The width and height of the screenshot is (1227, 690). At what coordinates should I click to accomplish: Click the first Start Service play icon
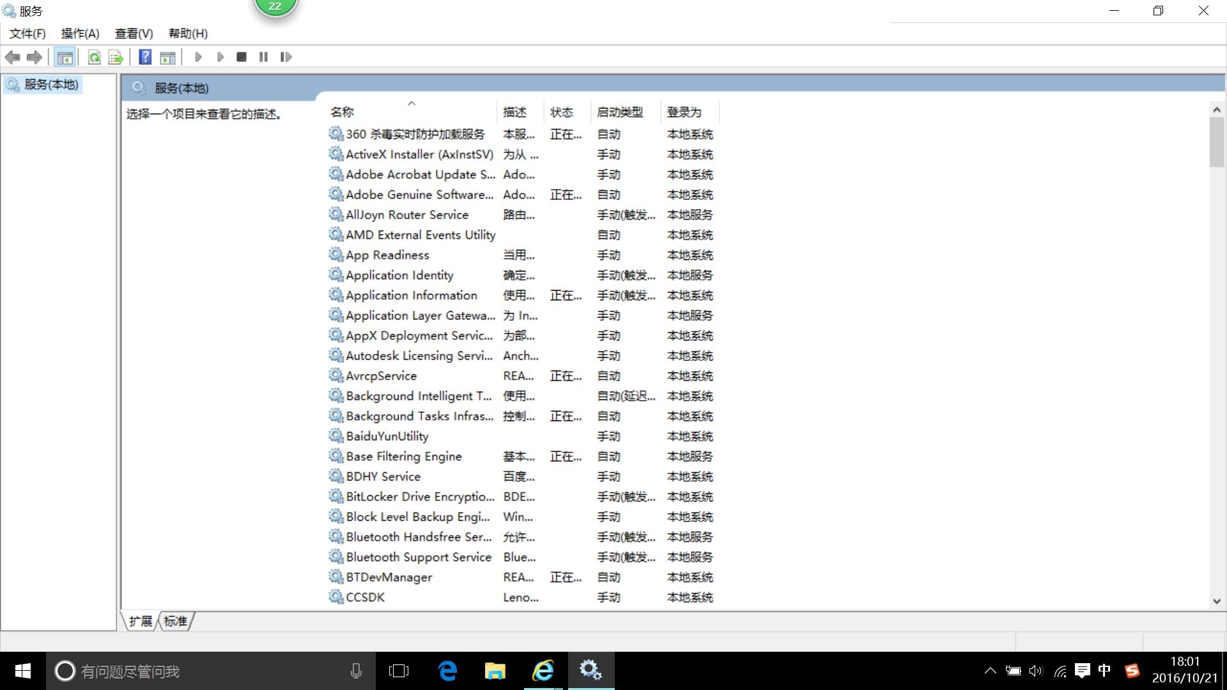pyautogui.click(x=198, y=57)
